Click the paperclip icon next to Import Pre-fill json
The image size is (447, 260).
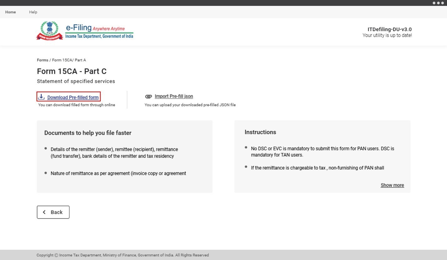coord(148,96)
